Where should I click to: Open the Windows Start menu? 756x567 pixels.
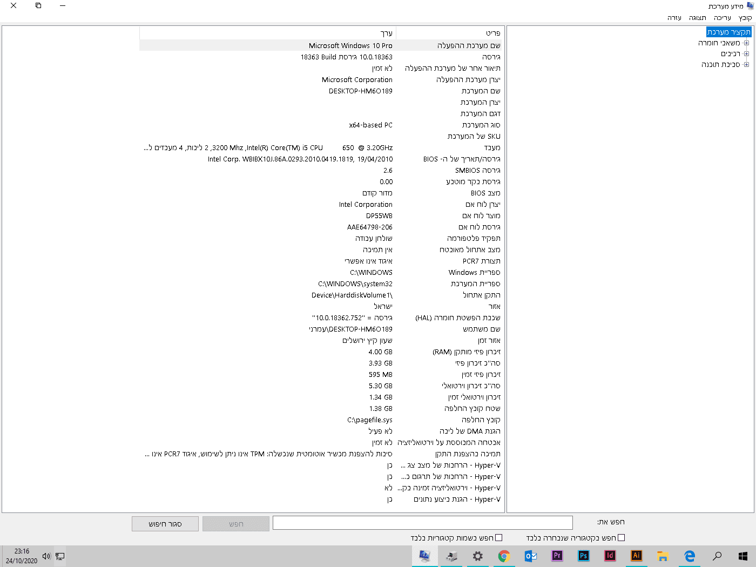pos(743,556)
